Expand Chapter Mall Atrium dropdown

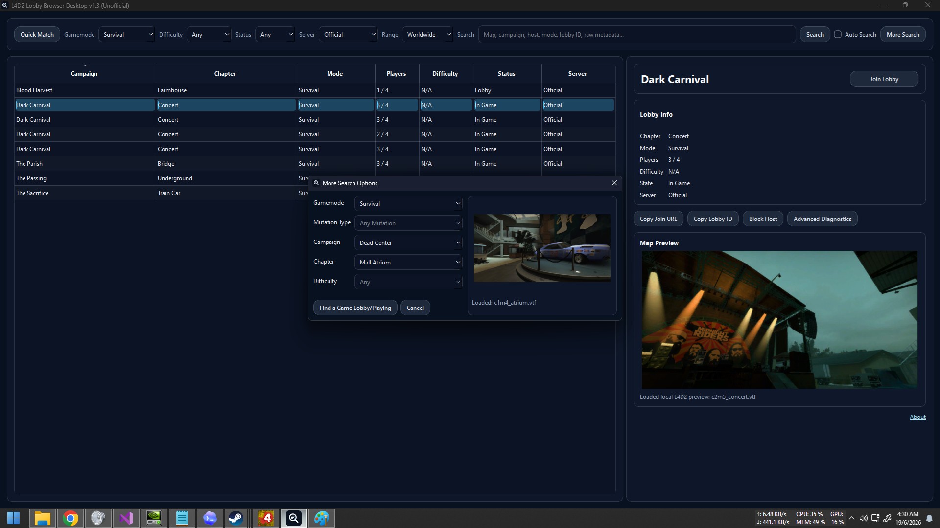click(x=408, y=262)
